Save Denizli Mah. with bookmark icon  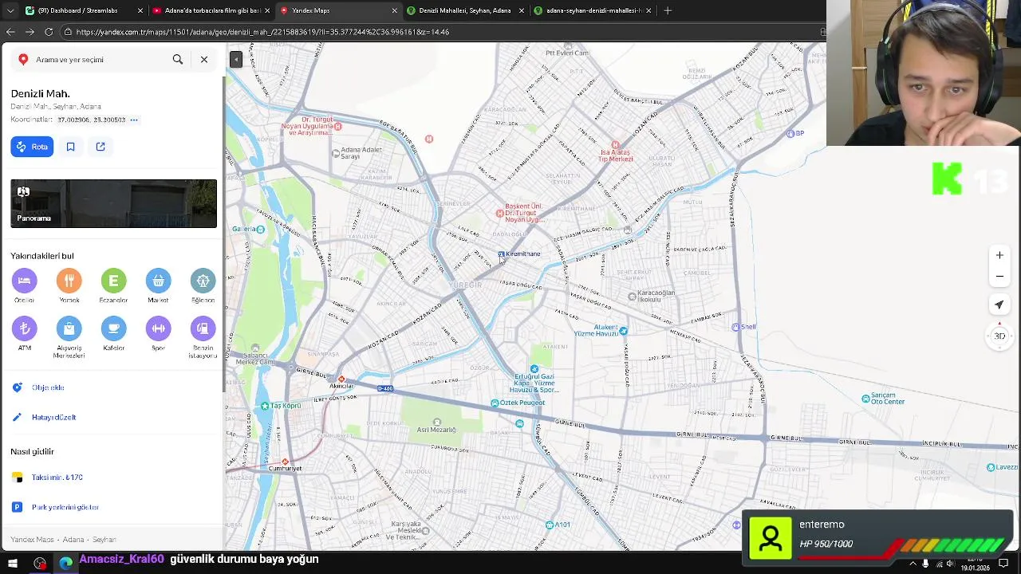[70, 147]
